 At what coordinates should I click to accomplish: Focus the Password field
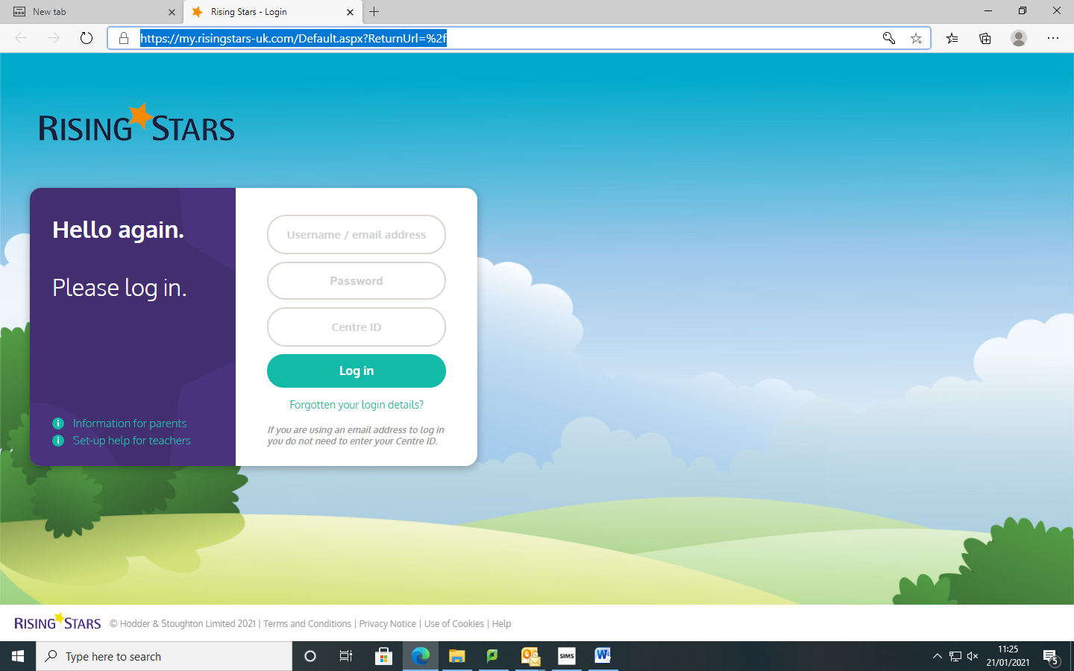click(x=357, y=280)
